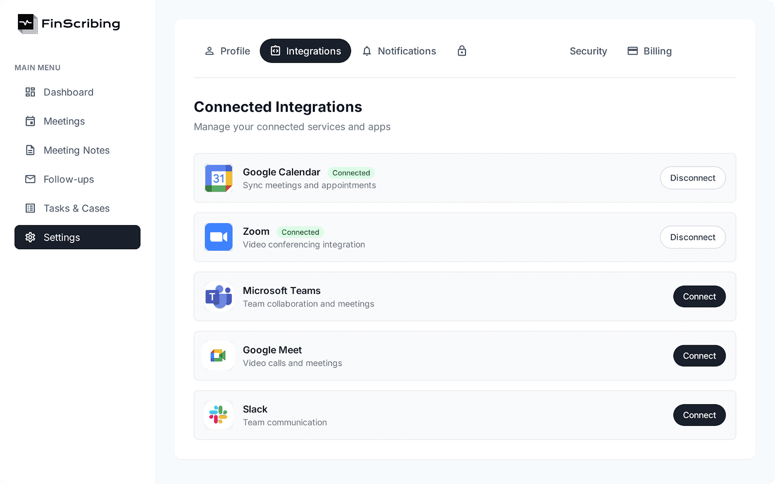Switch to the Profile tab
This screenshot has width=775, height=484.
coord(227,51)
